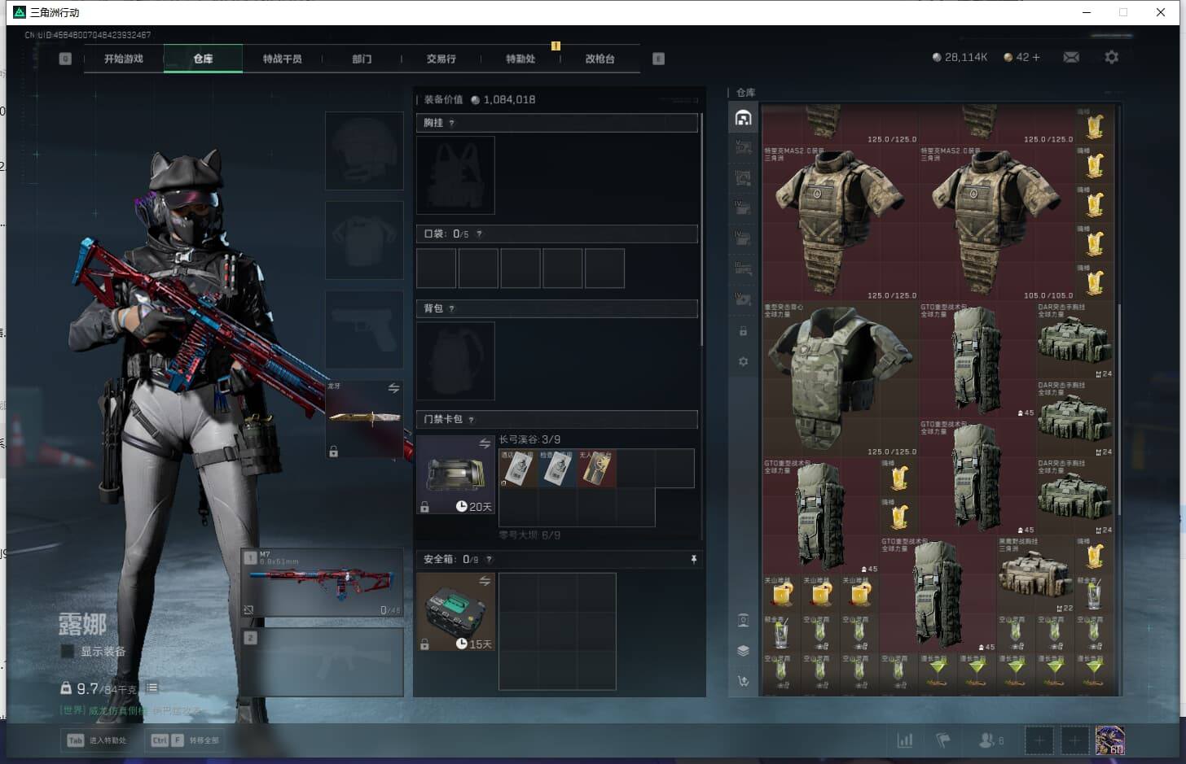1186x764 pixels.
Task: Select the armor showing 105.0/105.0 durability
Action: [x=995, y=224]
